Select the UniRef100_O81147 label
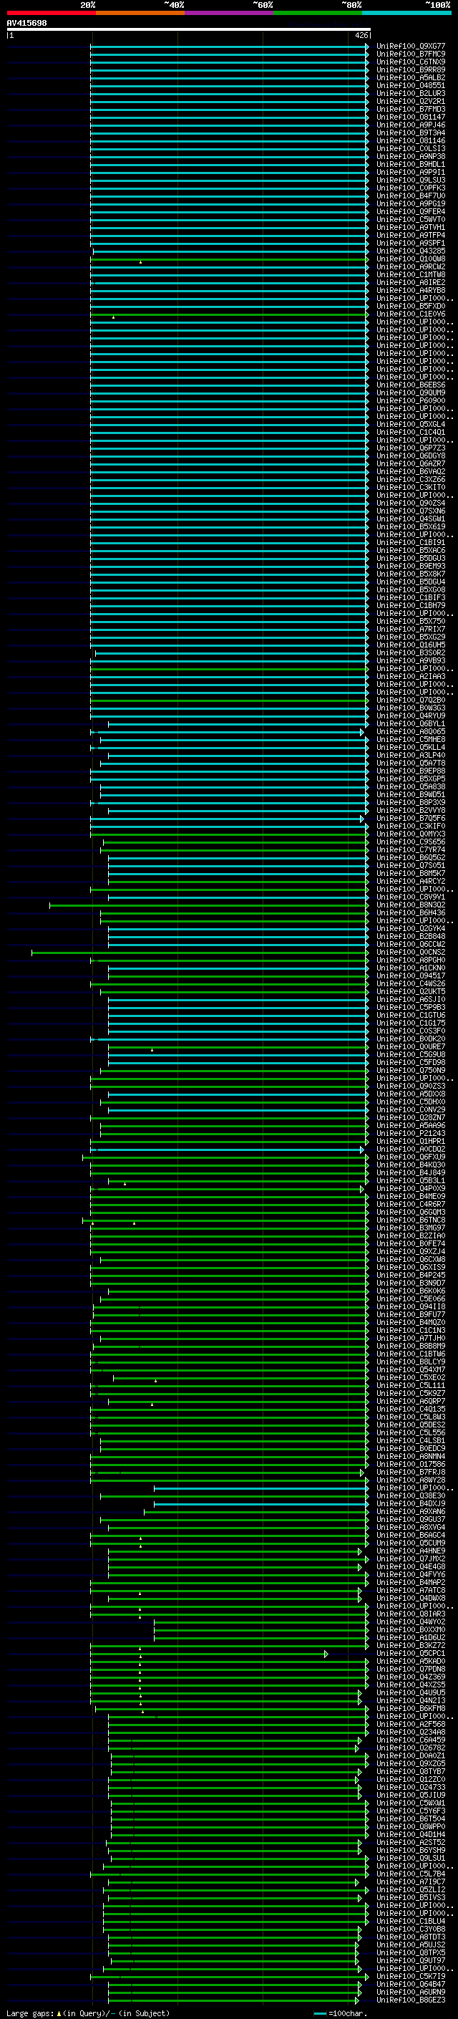This screenshot has width=458, height=2019. click(x=411, y=117)
